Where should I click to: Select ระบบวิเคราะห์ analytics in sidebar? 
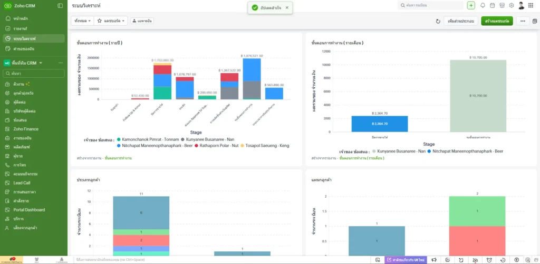coord(34,38)
